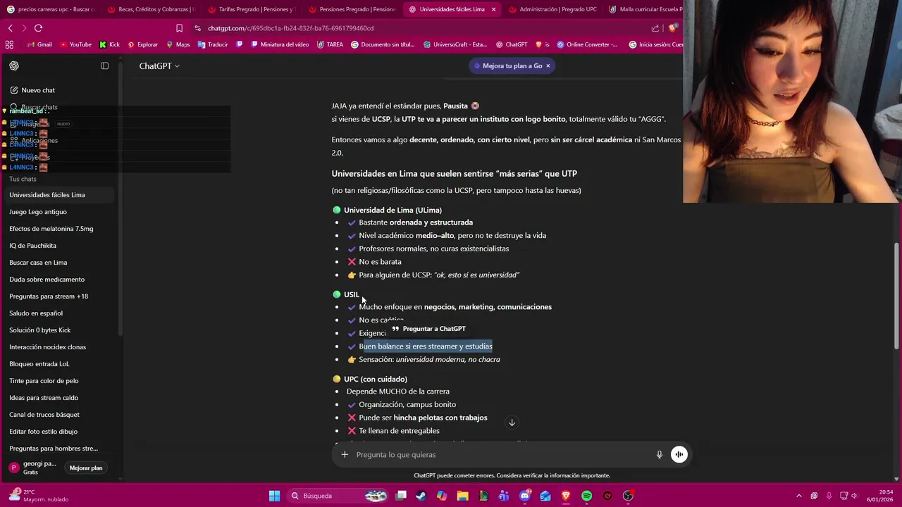
Task: Click the share icon in address bar
Action: (x=655, y=28)
